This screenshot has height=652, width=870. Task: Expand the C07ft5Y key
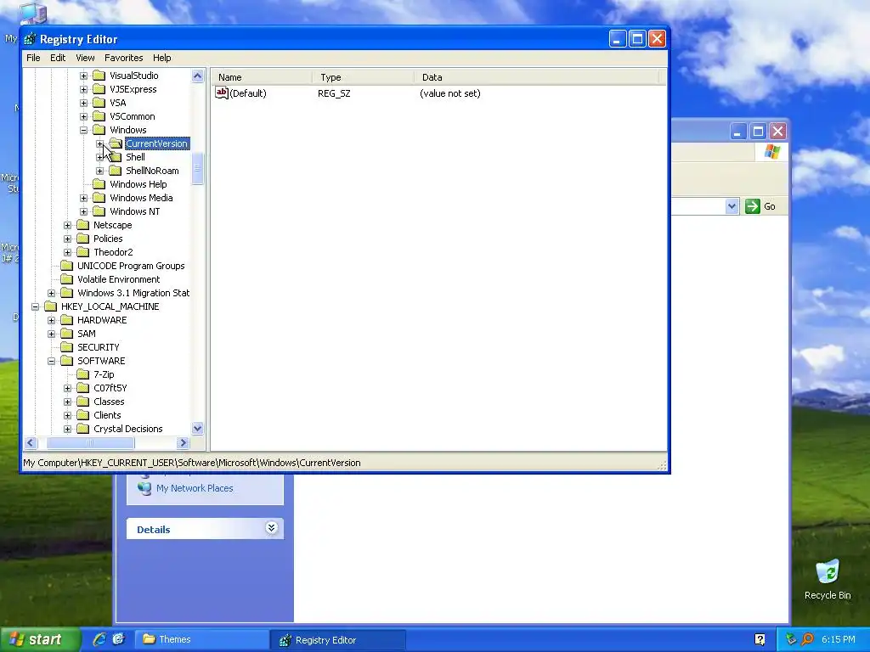pos(67,388)
